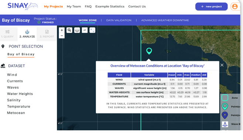
Task: Open the FAQ page
Action: 88,7
